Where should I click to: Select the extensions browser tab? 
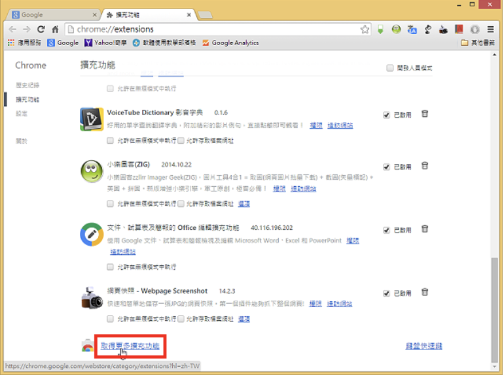(149, 15)
